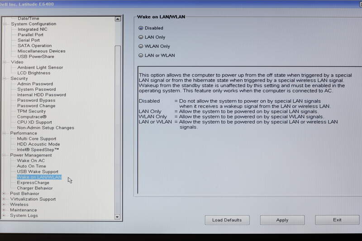The image size is (362, 241).
Task: Click the tree scrollbar up arrow
Action: pyautogui.click(x=118, y=19)
